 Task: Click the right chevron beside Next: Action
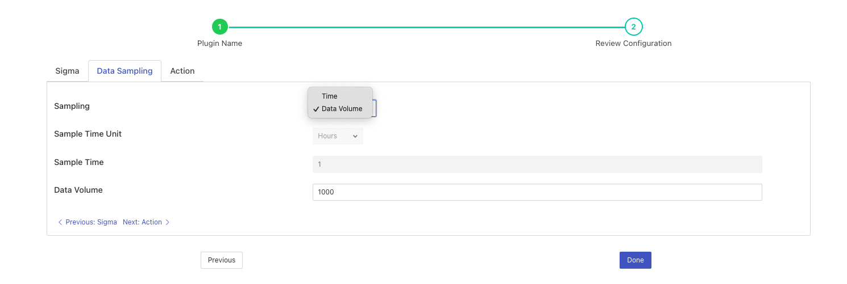pos(168,222)
